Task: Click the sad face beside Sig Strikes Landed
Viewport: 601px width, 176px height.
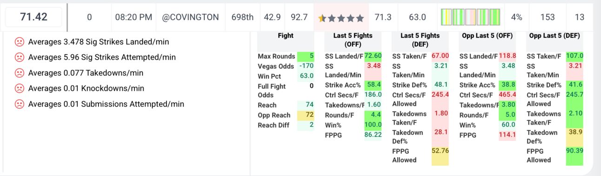Action: tap(19, 42)
